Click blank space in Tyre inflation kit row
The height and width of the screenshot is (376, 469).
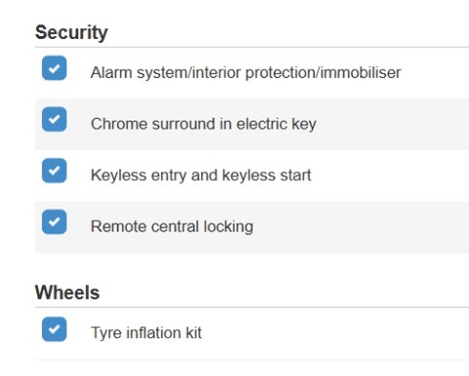click(335, 334)
